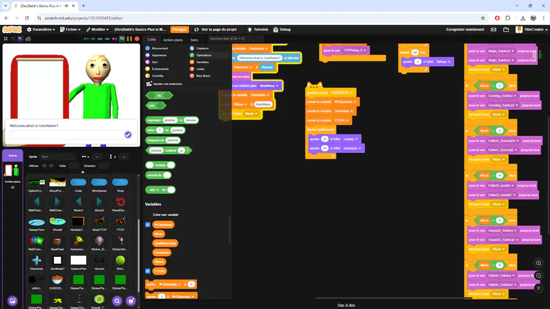The image size is (550, 309).
Task: Select the Diamonds sprite
Action: (x=37, y=262)
